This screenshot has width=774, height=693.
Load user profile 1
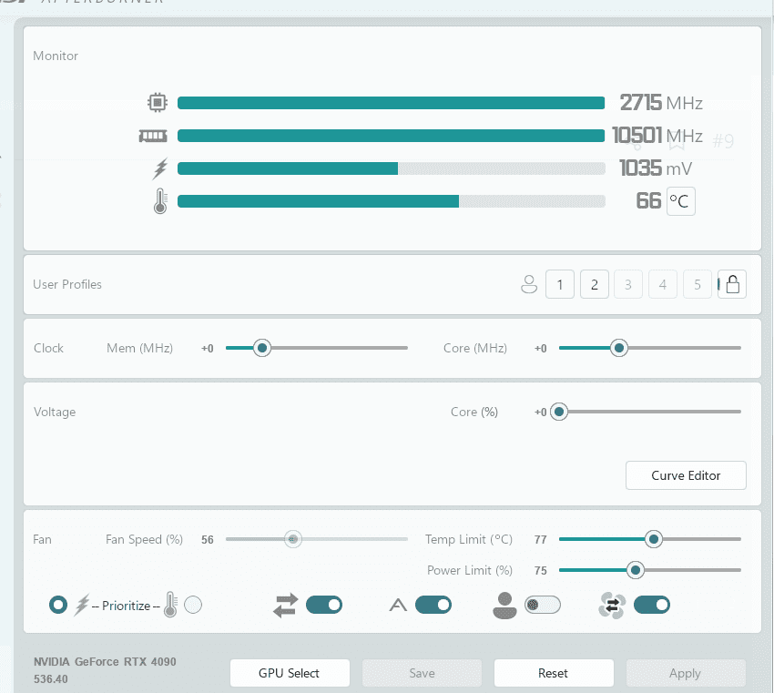(x=560, y=284)
